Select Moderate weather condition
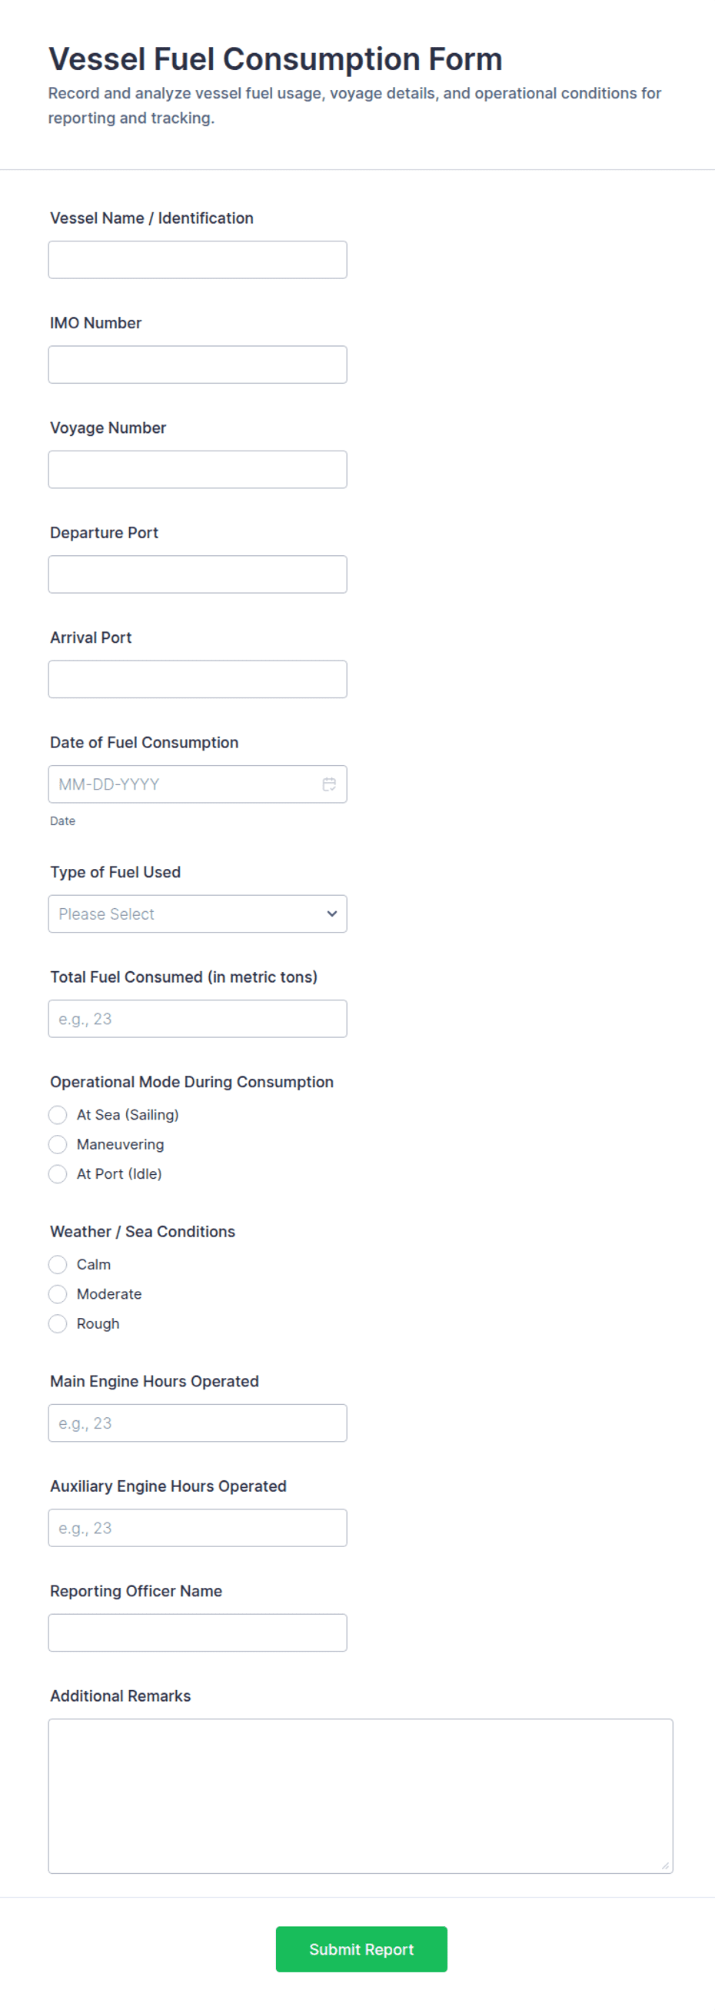The height and width of the screenshot is (2010, 715). coord(58,1294)
